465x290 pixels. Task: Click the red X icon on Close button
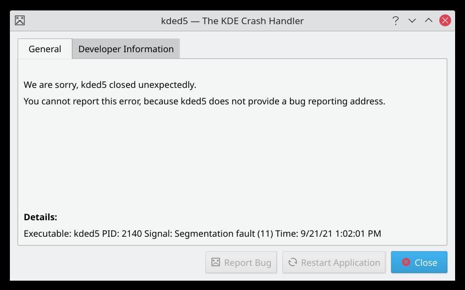[406, 263]
